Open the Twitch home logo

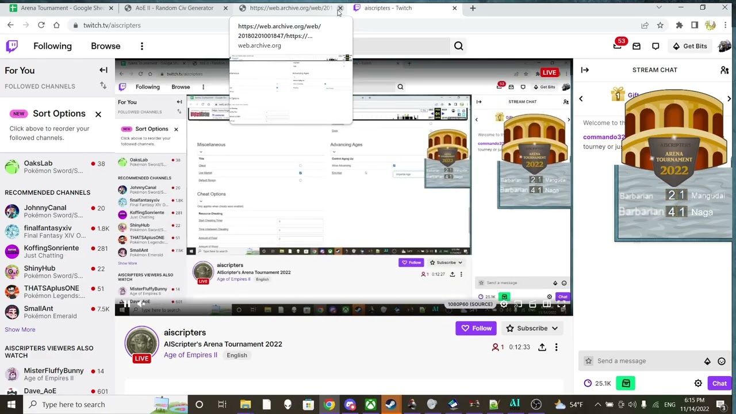[x=12, y=46]
